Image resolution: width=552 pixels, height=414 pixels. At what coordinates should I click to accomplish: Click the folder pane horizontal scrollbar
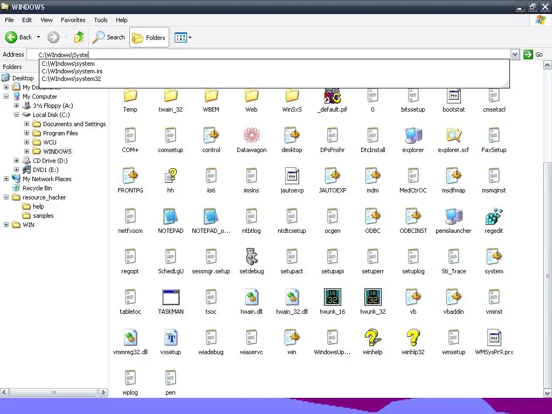pos(53,392)
